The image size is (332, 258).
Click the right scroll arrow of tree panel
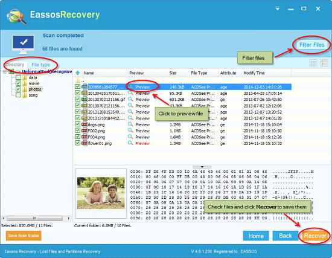coord(68,218)
